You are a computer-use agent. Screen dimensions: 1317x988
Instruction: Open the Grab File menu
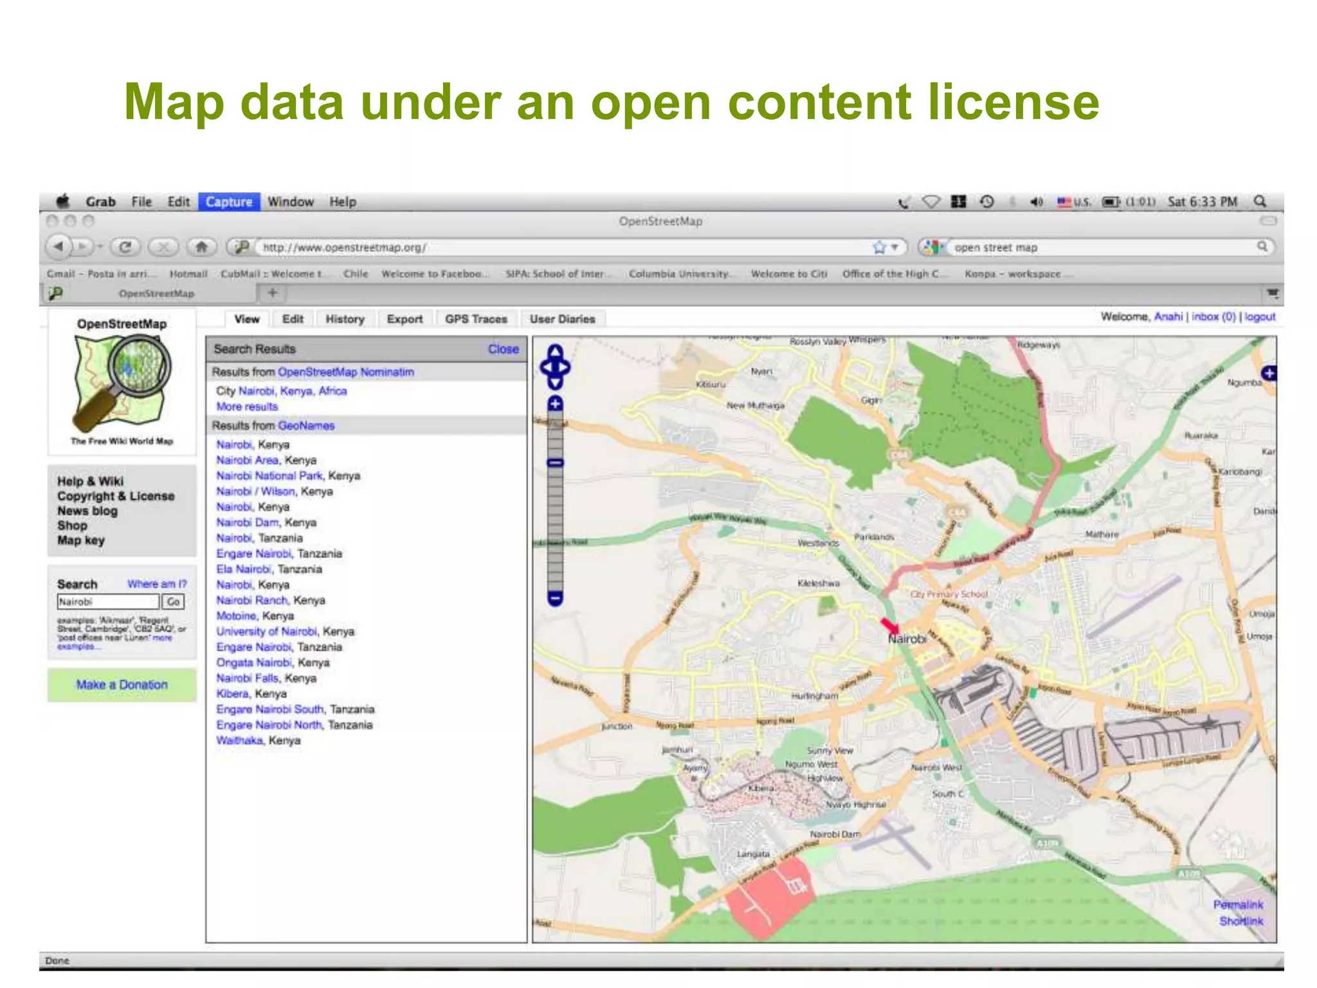click(x=141, y=202)
